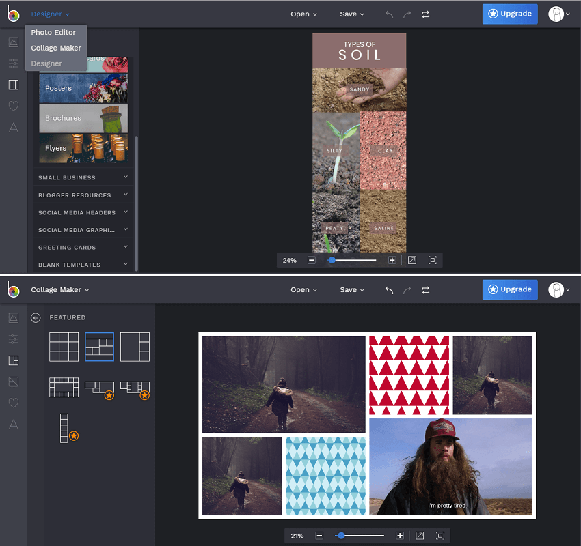Open the Customize sliders icon in Collage Maker sidebar

pyautogui.click(x=14, y=339)
